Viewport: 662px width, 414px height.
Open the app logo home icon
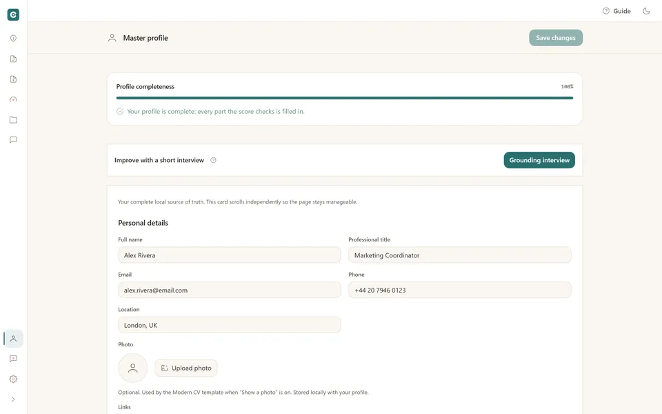[13, 14]
